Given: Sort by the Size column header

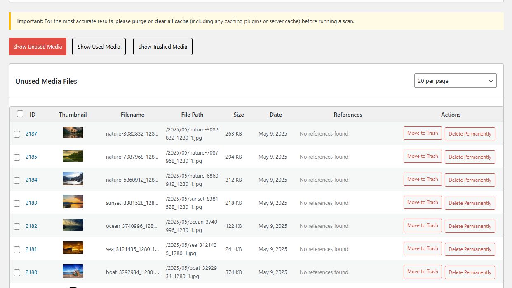Looking at the screenshot, I should (x=239, y=115).
